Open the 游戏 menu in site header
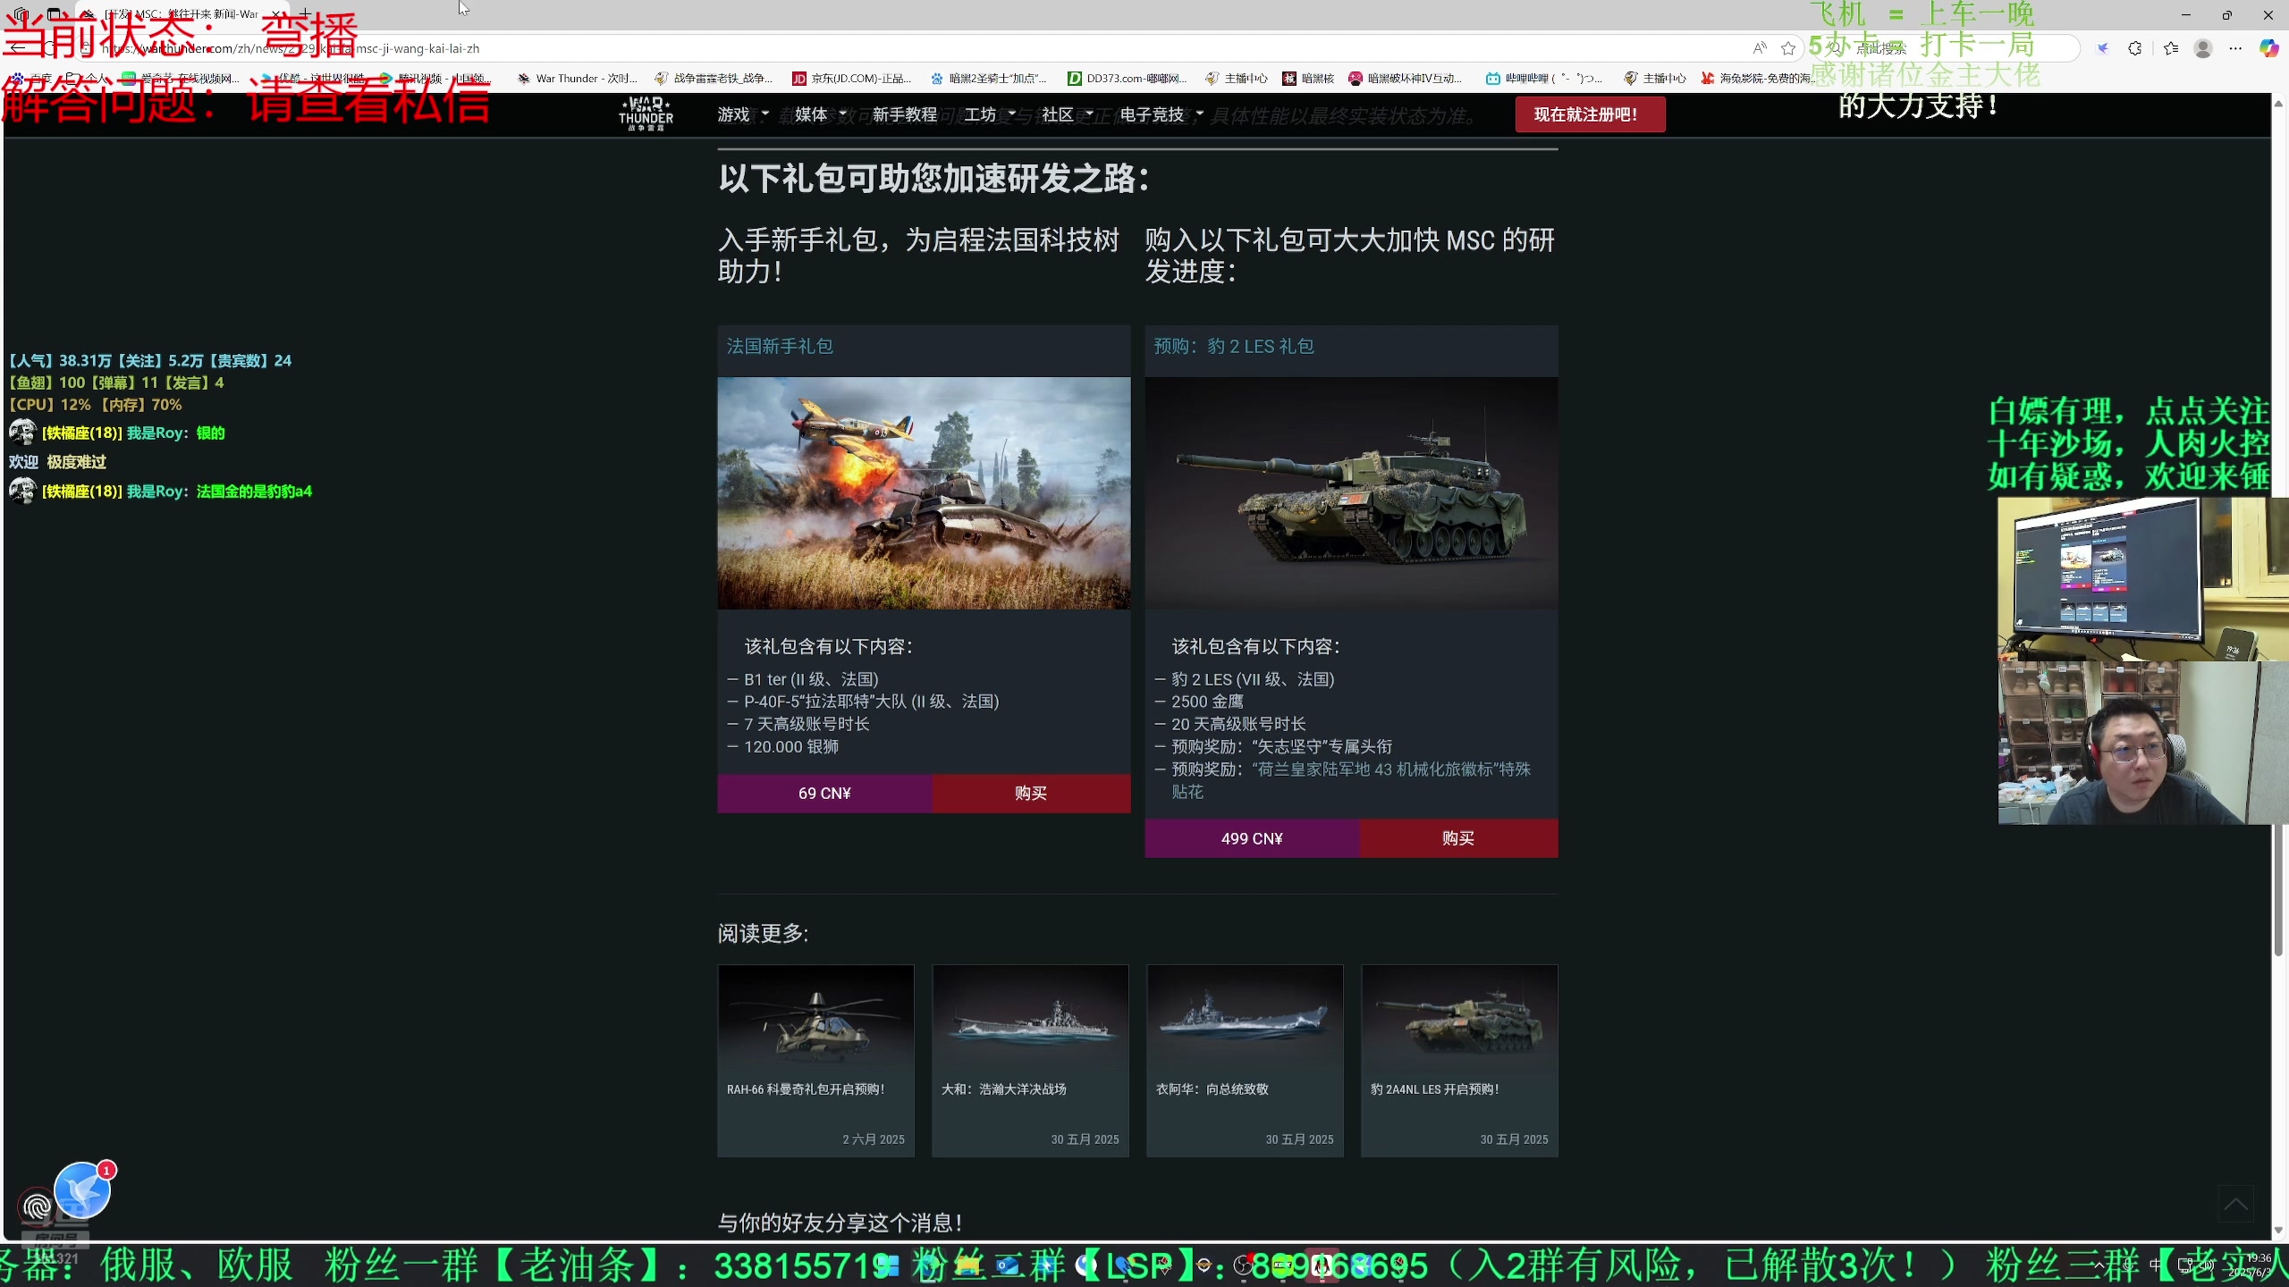 (x=742, y=114)
